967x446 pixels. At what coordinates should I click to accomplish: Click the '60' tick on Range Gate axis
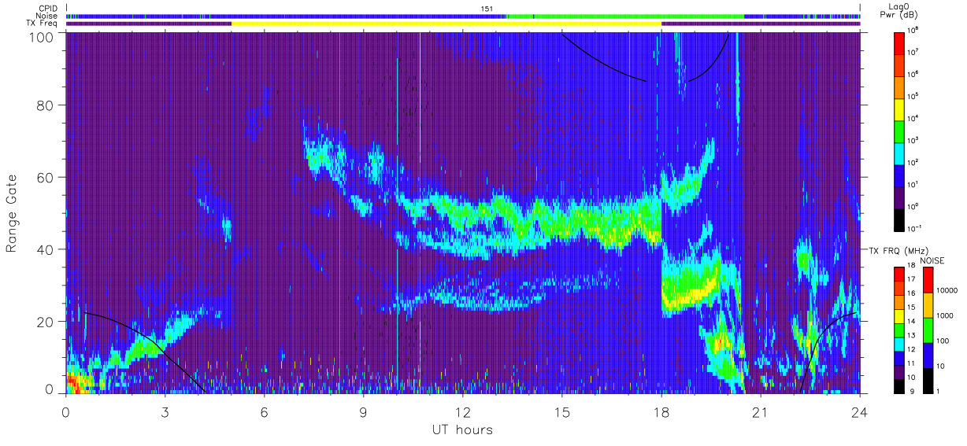[46, 177]
